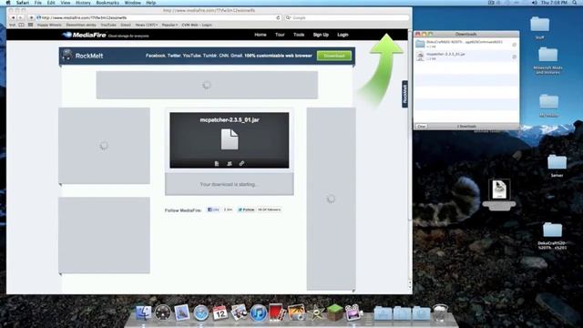The width and height of the screenshot is (583, 328).
Task: Reveal DokuCraft download magnifier in Downloads
Action: (x=514, y=45)
